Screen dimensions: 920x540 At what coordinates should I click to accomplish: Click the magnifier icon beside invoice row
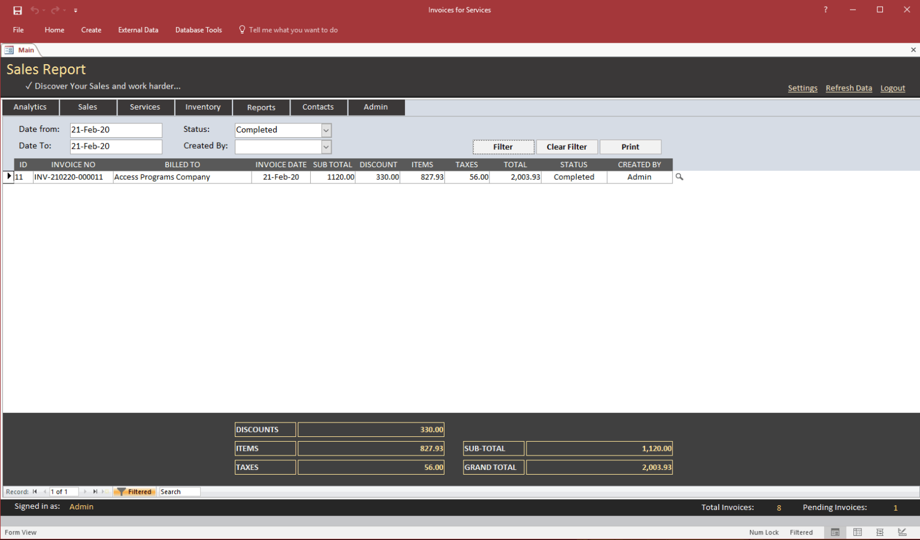pyautogui.click(x=679, y=177)
